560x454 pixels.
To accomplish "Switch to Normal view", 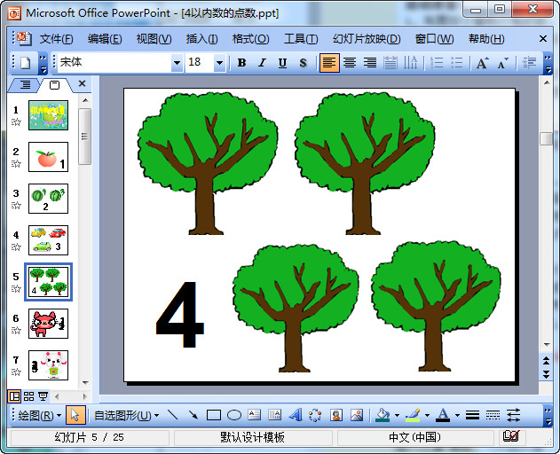I will (x=14, y=396).
